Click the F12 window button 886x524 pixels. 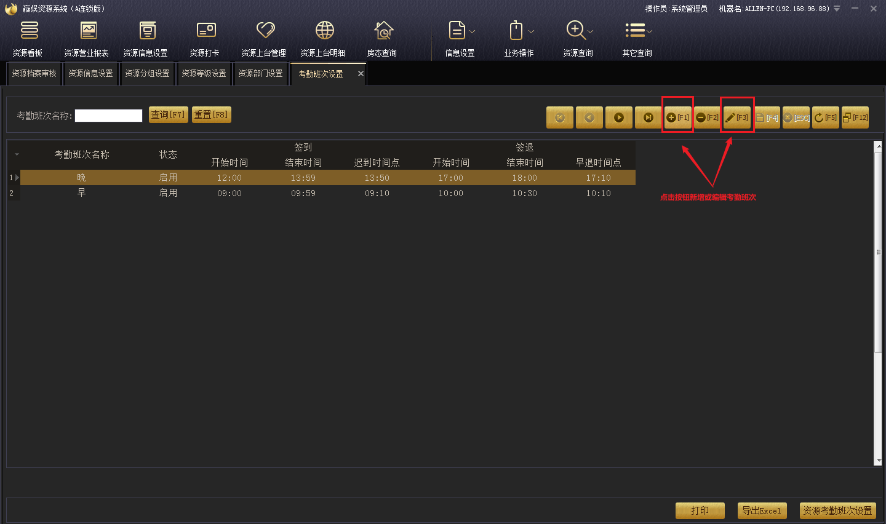[x=855, y=117]
